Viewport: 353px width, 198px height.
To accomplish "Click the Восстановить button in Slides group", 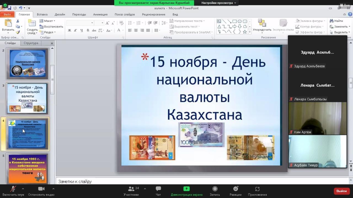I will point(51,26).
